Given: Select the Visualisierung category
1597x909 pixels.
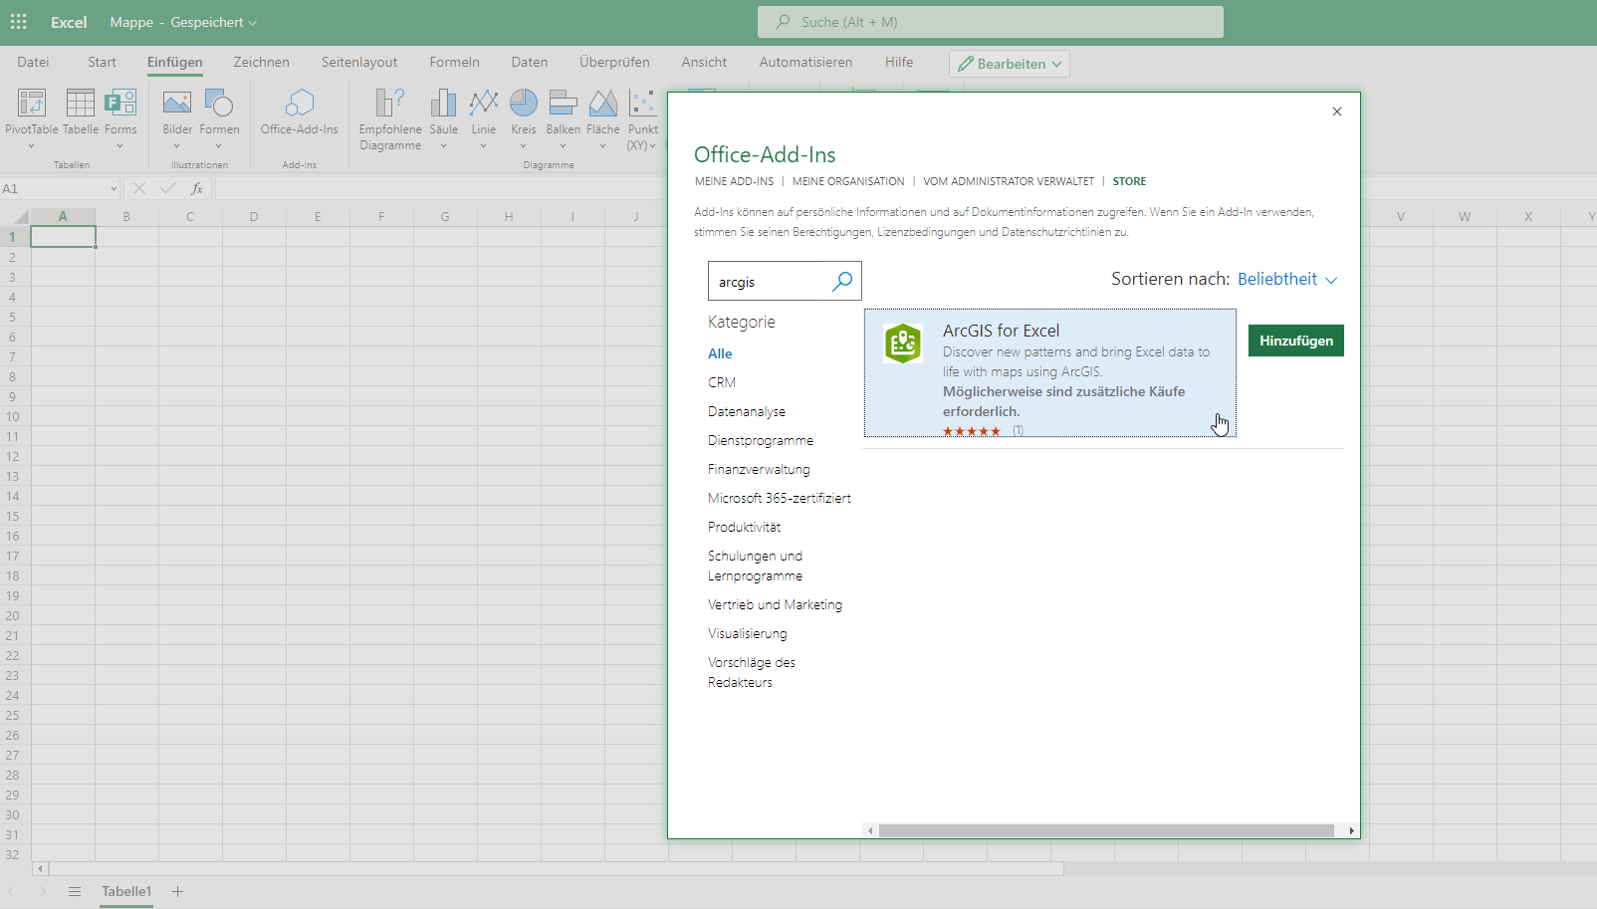Looking at the screenshot, I should pyautogui.click(x=747, y=632).
